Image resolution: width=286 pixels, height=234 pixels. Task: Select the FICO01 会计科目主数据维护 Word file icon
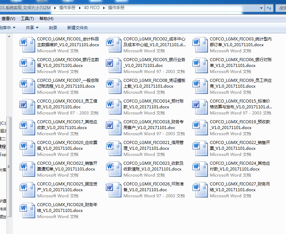coord(27,44)
